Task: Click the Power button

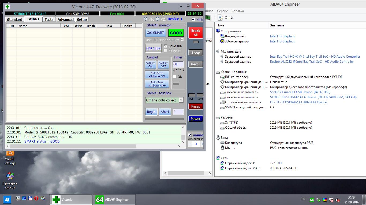Action: pyautogui.click(x=196, y=119)
